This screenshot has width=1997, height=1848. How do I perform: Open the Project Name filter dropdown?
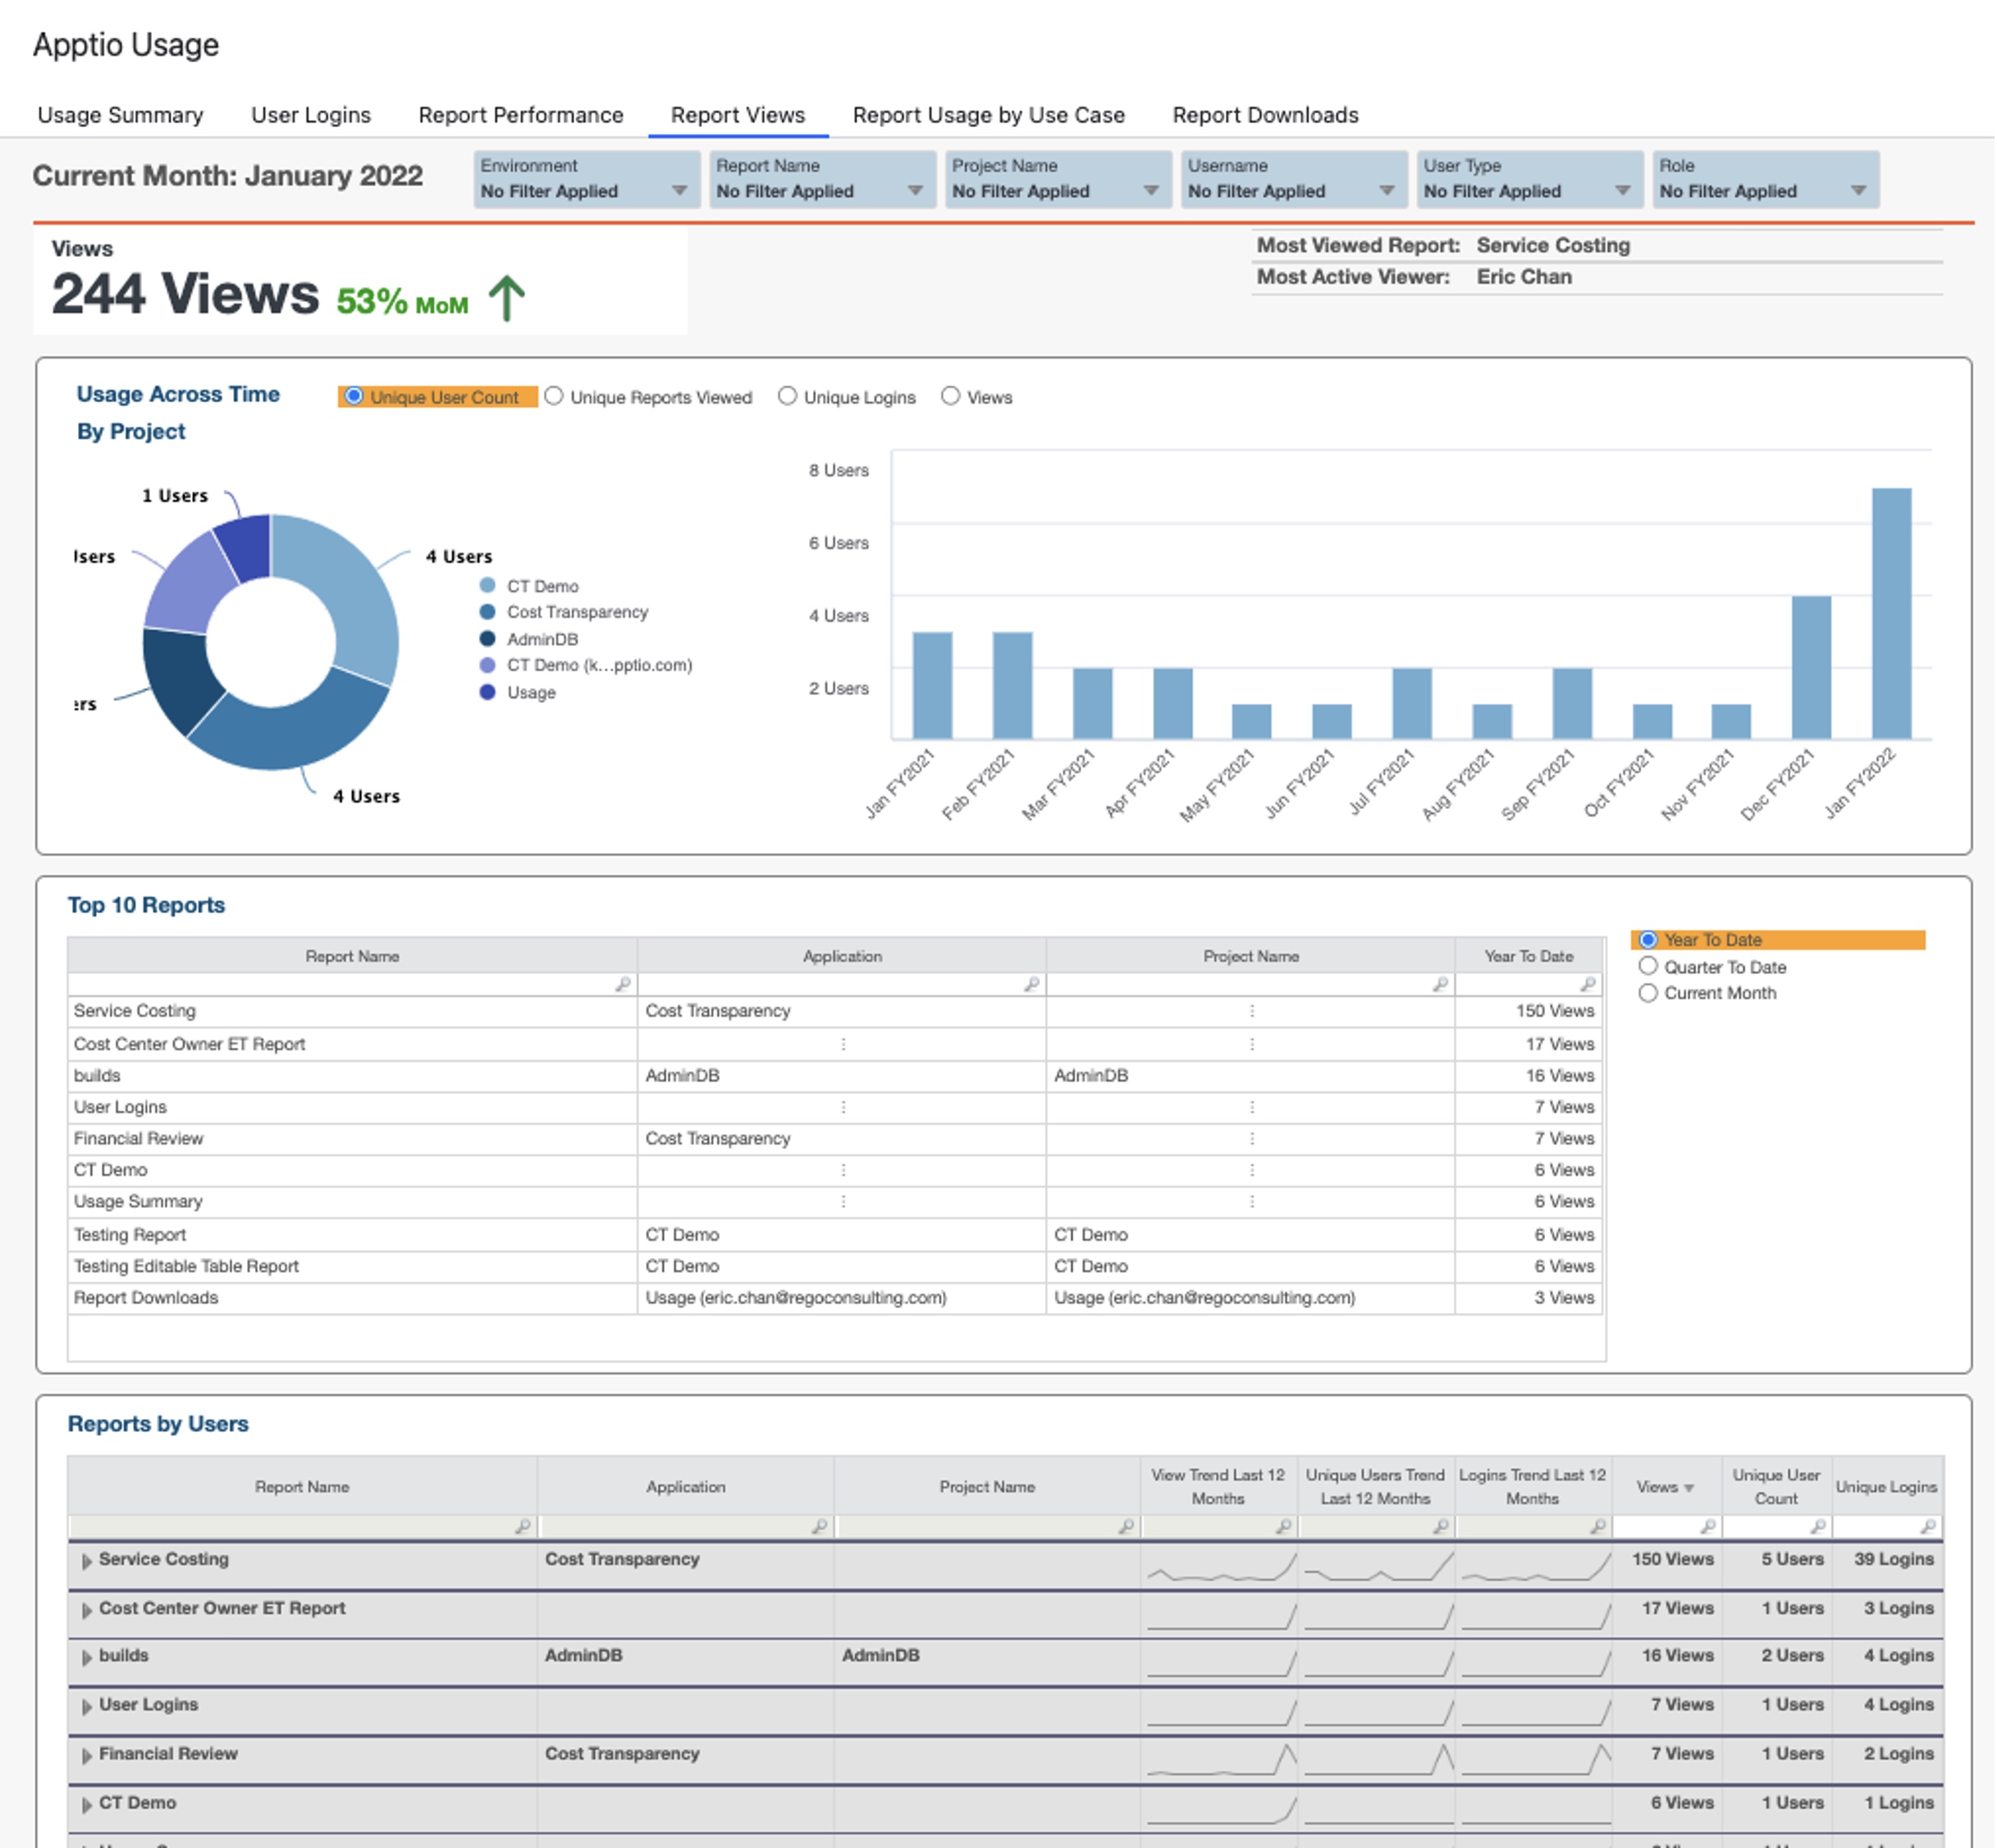[x=1059, y=179]
